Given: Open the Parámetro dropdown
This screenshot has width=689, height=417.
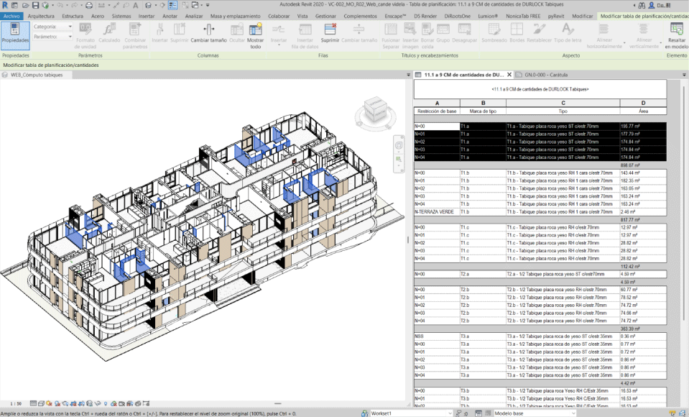Looking at the screenshot, I should [52, 37].
